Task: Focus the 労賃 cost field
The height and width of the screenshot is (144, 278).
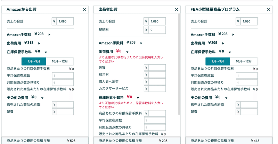Action: pos(157,67)
